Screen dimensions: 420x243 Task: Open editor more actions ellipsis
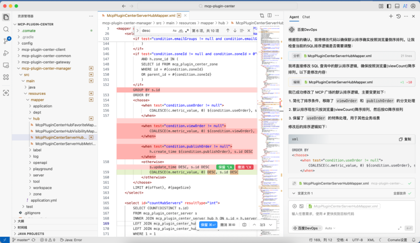pyautogui.click(x=277, y=16)
